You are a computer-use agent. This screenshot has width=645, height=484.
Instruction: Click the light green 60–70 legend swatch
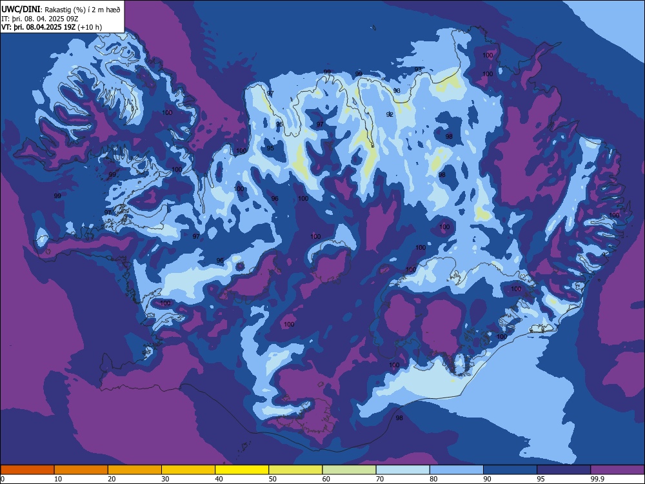coord(349,470)
